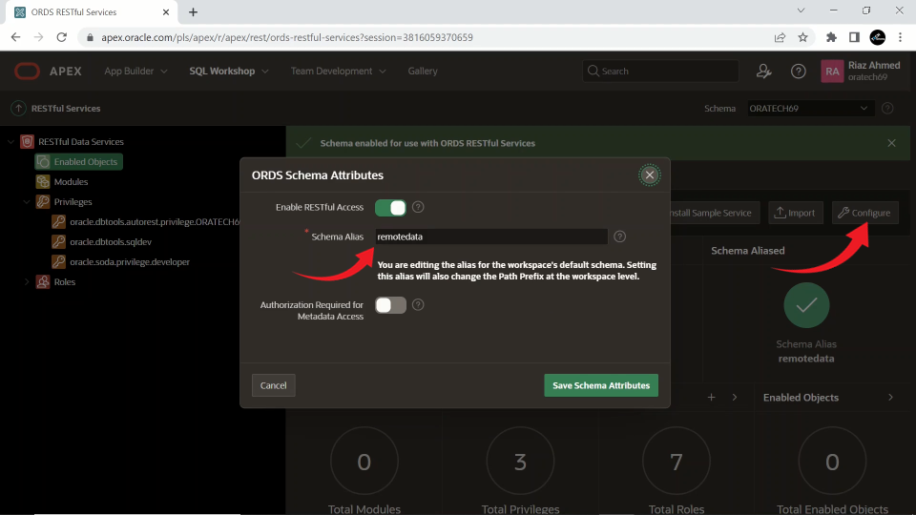
Task: Open help for Schema Alias field
Action: (620, 237)
